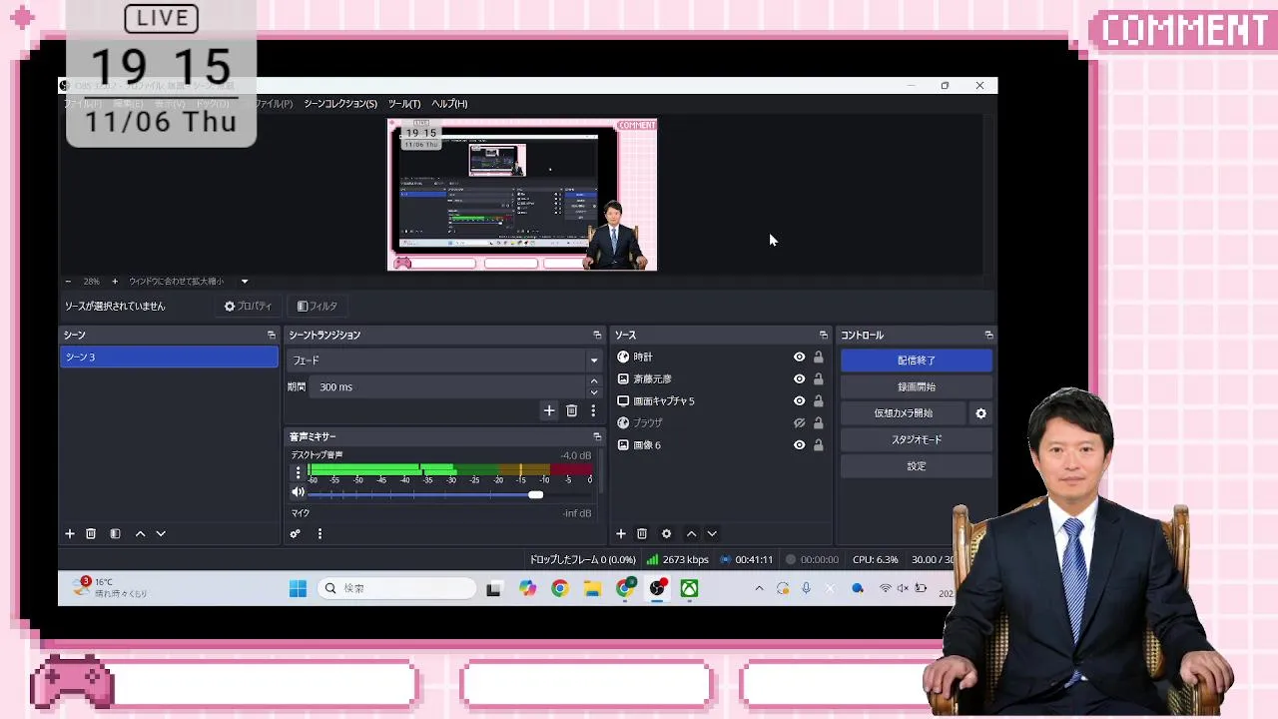Open source フィルタ button
Screen dimensions: 1278x719
318,307
